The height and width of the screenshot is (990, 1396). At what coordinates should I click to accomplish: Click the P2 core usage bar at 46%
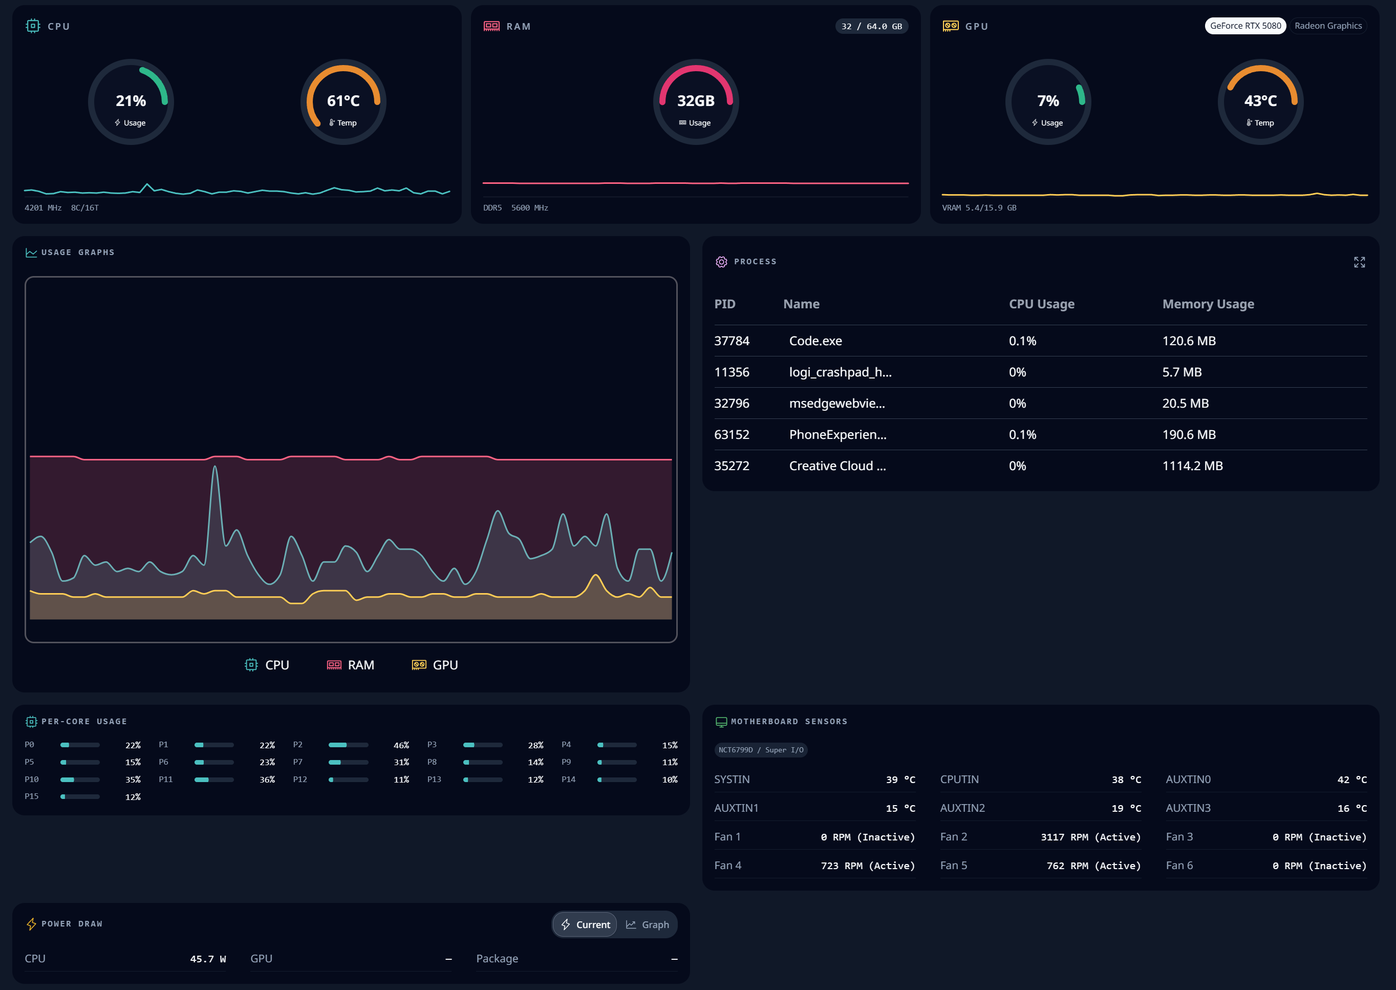(348, 745)
